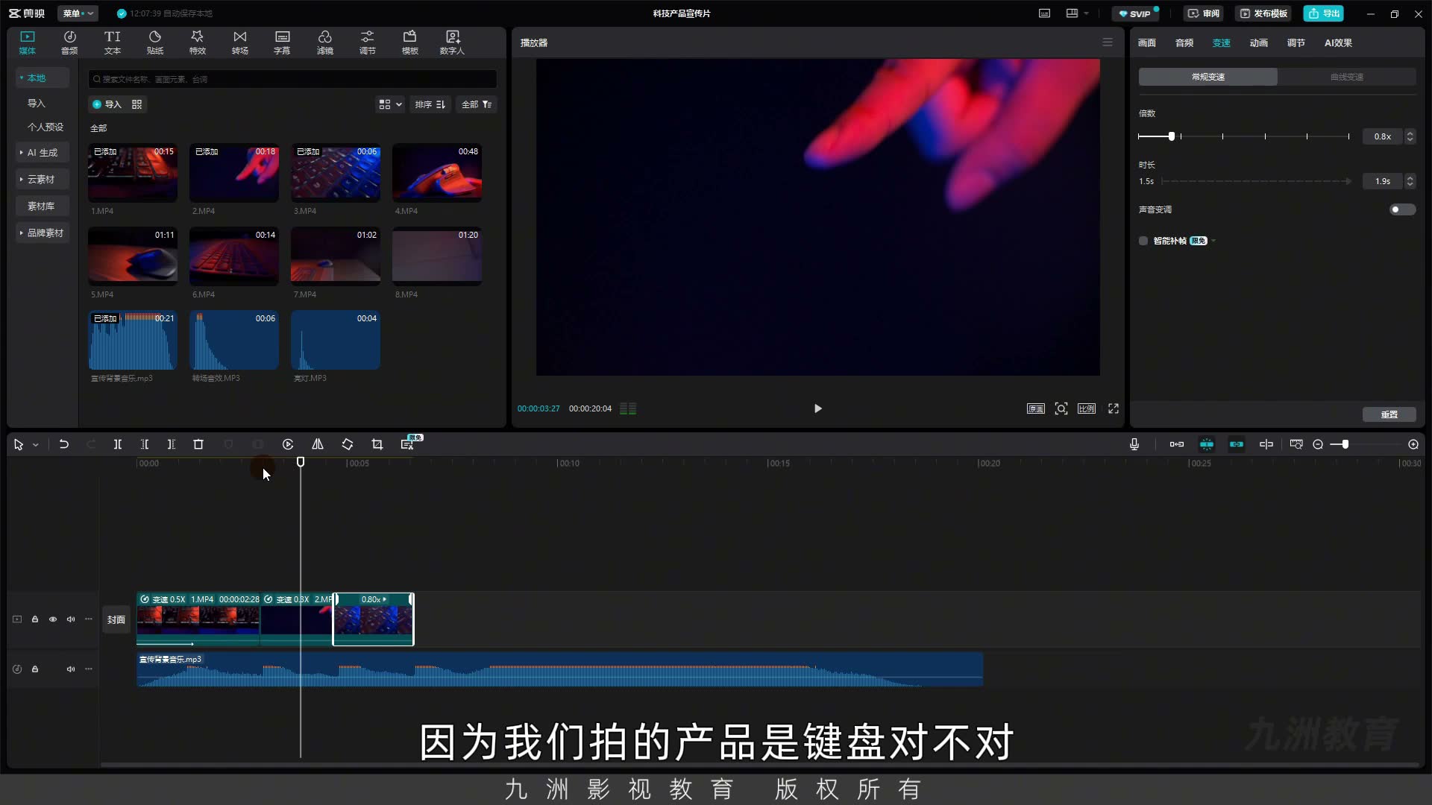Switch to the 画面 properties tab
The image size is (1432, 805).
point(1147,43)
